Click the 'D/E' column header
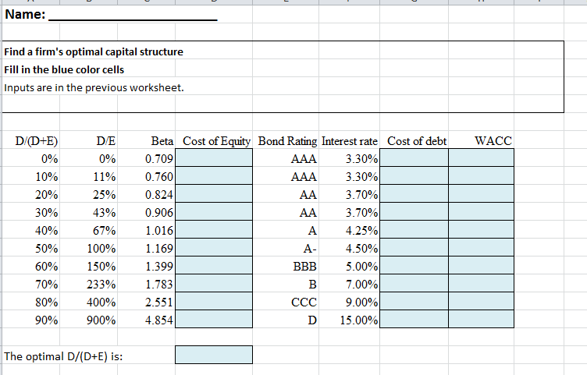Image resolution: width=587 pixels, height=375 pixels. pyautogui.click(x=106, y=141)
